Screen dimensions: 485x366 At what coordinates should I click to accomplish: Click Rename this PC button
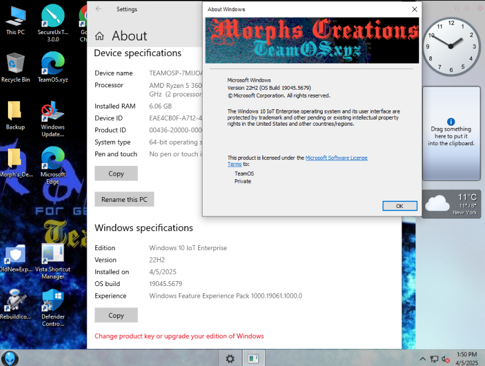point(124,199)
